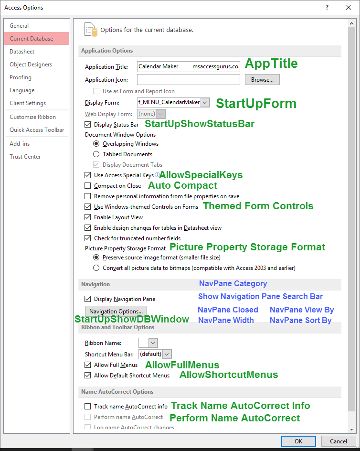Click the Browse... button for application icon

coord(262,80)
